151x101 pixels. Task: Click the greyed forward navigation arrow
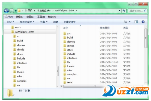pos(12,11)
